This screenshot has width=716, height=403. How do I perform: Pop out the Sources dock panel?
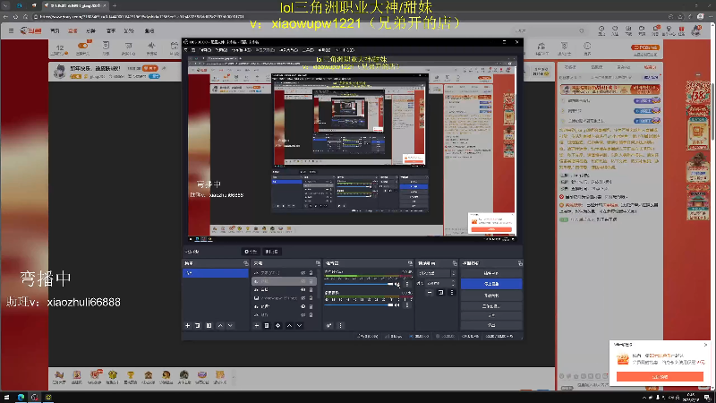pyautogui.click(x=318, y=263)
